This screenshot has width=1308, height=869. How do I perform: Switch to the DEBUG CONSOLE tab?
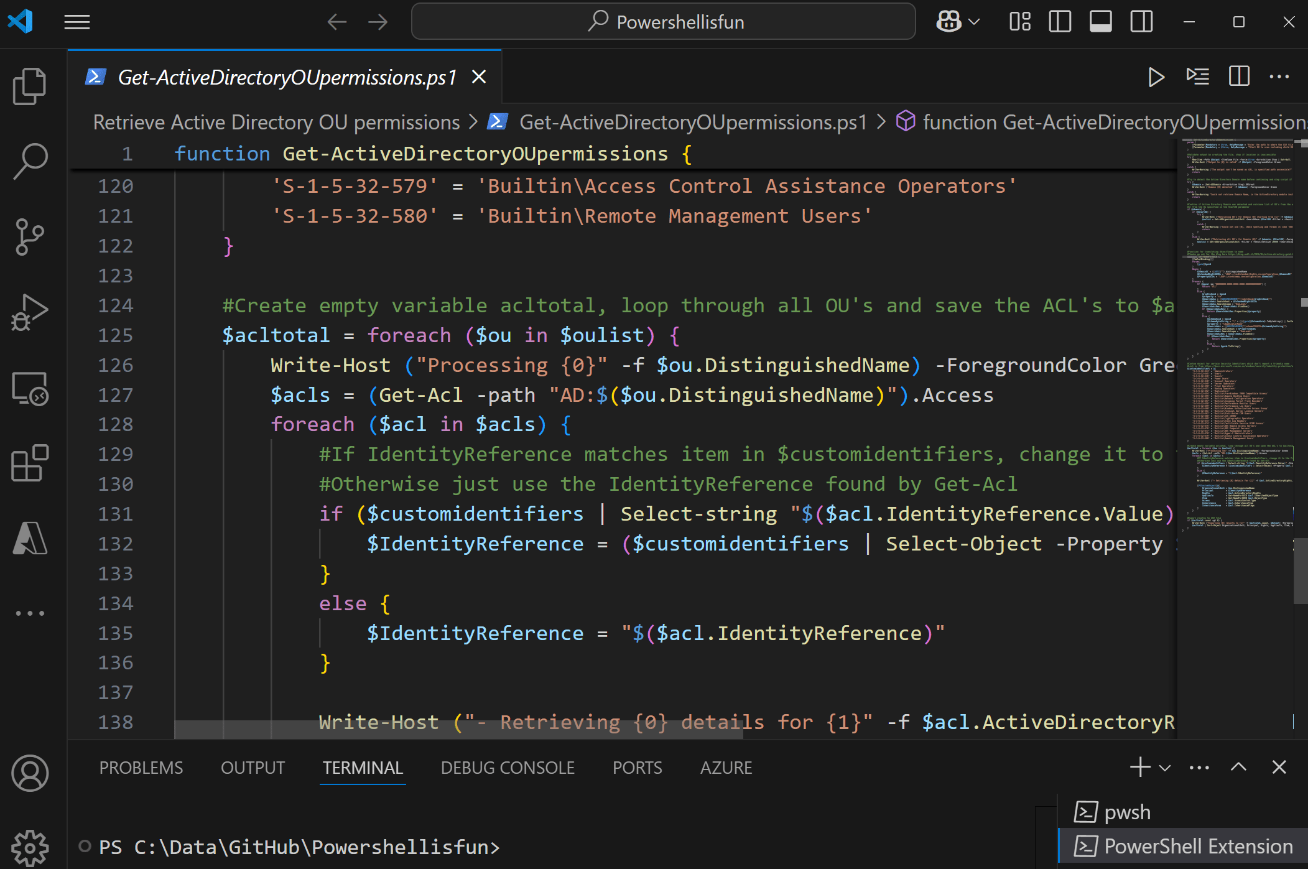pyautogui.click(x=508, y=768)
